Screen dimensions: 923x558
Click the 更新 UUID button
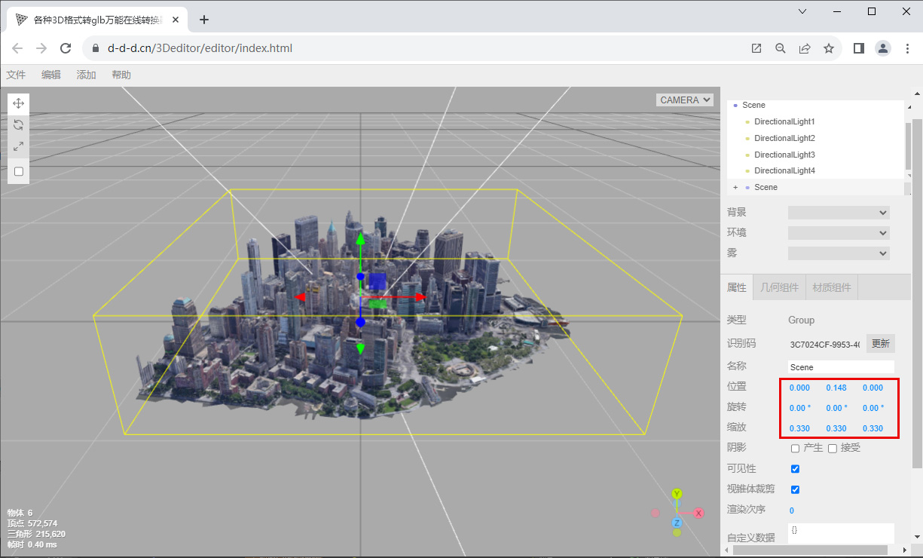881,344
